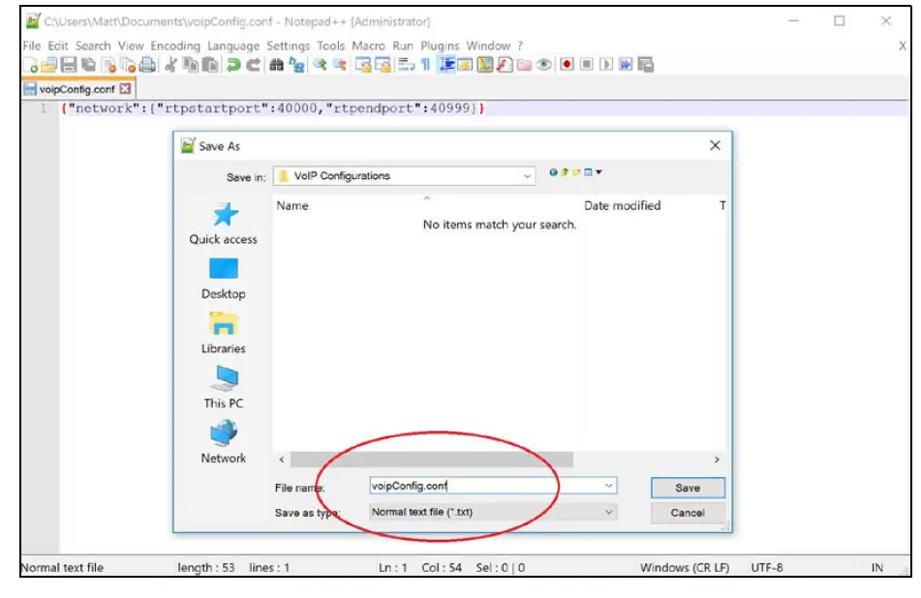The height and width of the screenshot is (598, 921).
Task: Expand the Save in folder dropdown
Action: (x=527, y=176)
